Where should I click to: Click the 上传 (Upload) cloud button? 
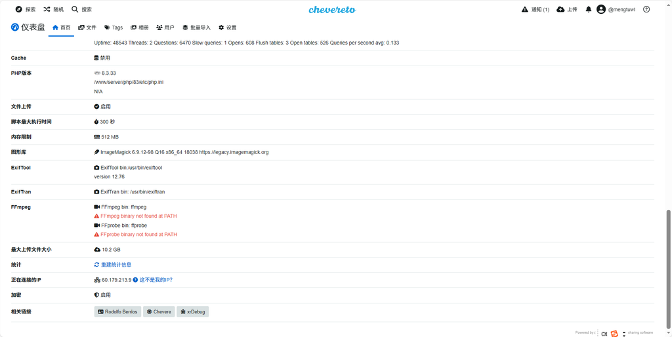tap(566, 9)
